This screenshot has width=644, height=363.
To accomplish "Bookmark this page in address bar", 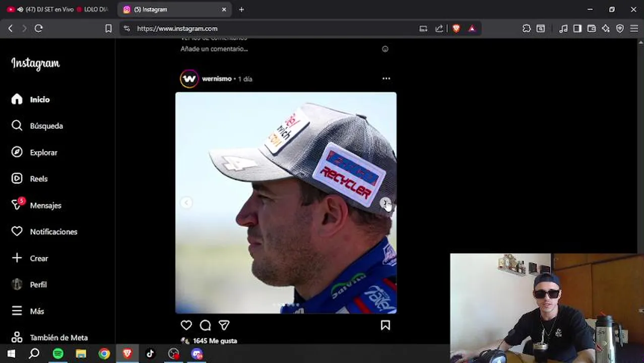I will coord(108,29).
